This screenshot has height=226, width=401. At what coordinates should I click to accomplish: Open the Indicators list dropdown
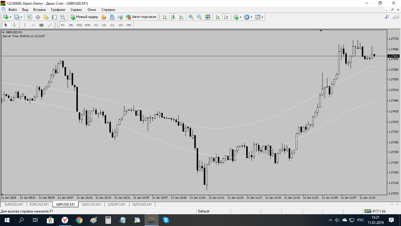[x=237, y=17]
